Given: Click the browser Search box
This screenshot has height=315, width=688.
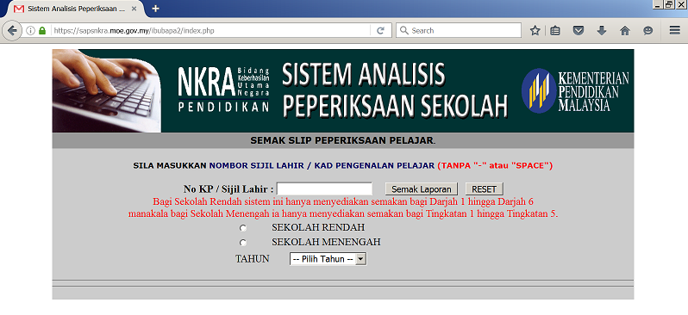Looking at the screenshot, I should (x=459, y=31).
